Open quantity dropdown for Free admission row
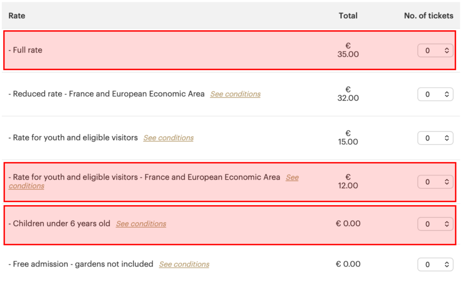This screenshot has height=281, width=461. click(x=435, y=265)
